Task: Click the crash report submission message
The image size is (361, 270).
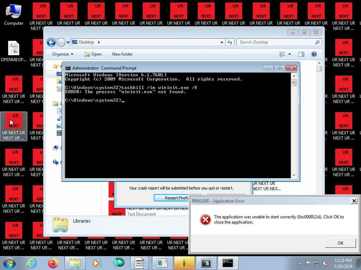Action: click(x=181, y=188)
